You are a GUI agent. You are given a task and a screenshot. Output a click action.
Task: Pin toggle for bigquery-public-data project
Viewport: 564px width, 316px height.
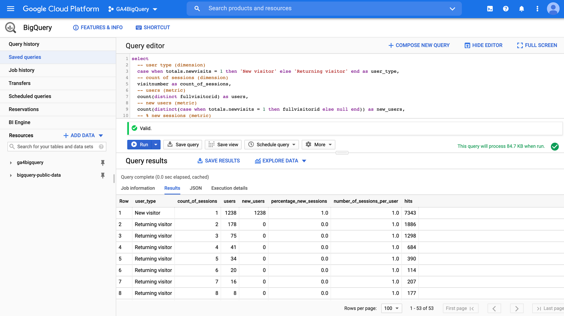(x=103, y=175)
